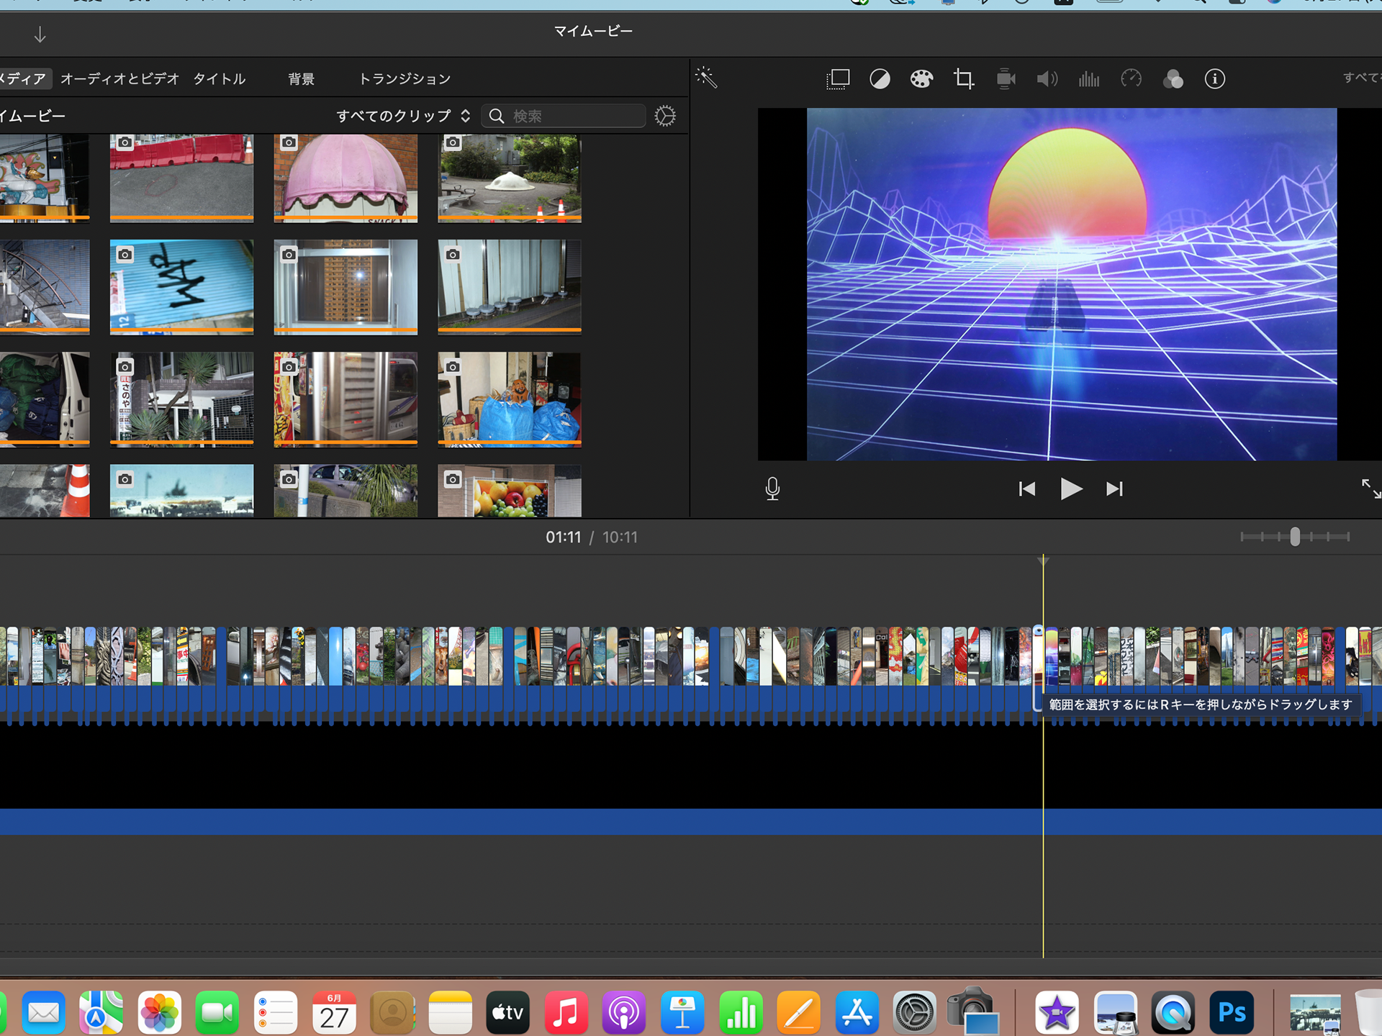The height and width of the screenshot is (1036, 1382).
Task: Select the mailbox wall photo thumbnail
Action: click(345, 287)
